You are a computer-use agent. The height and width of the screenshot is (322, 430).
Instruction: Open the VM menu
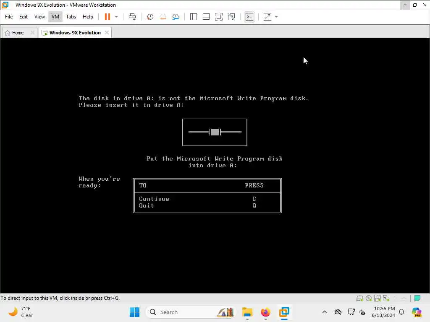[x=55, y=17]
